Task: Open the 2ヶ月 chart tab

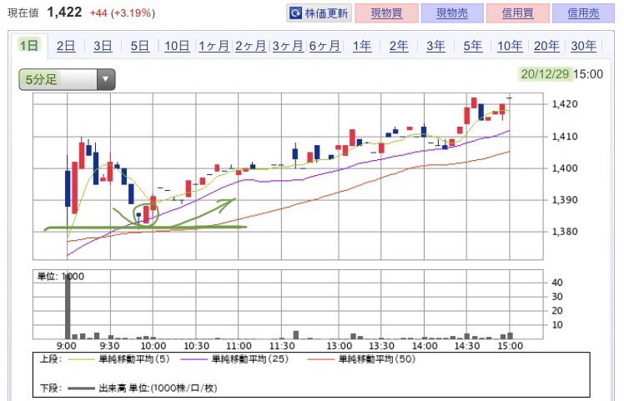Action: [250, 46]
